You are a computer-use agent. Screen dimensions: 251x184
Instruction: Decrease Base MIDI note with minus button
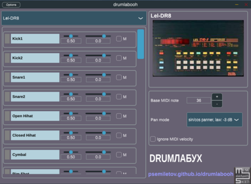[x=217, y=104]
